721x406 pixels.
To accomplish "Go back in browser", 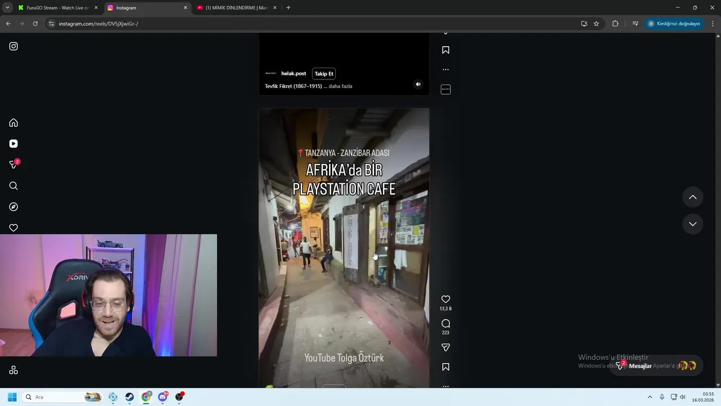I will pos(8,24).
